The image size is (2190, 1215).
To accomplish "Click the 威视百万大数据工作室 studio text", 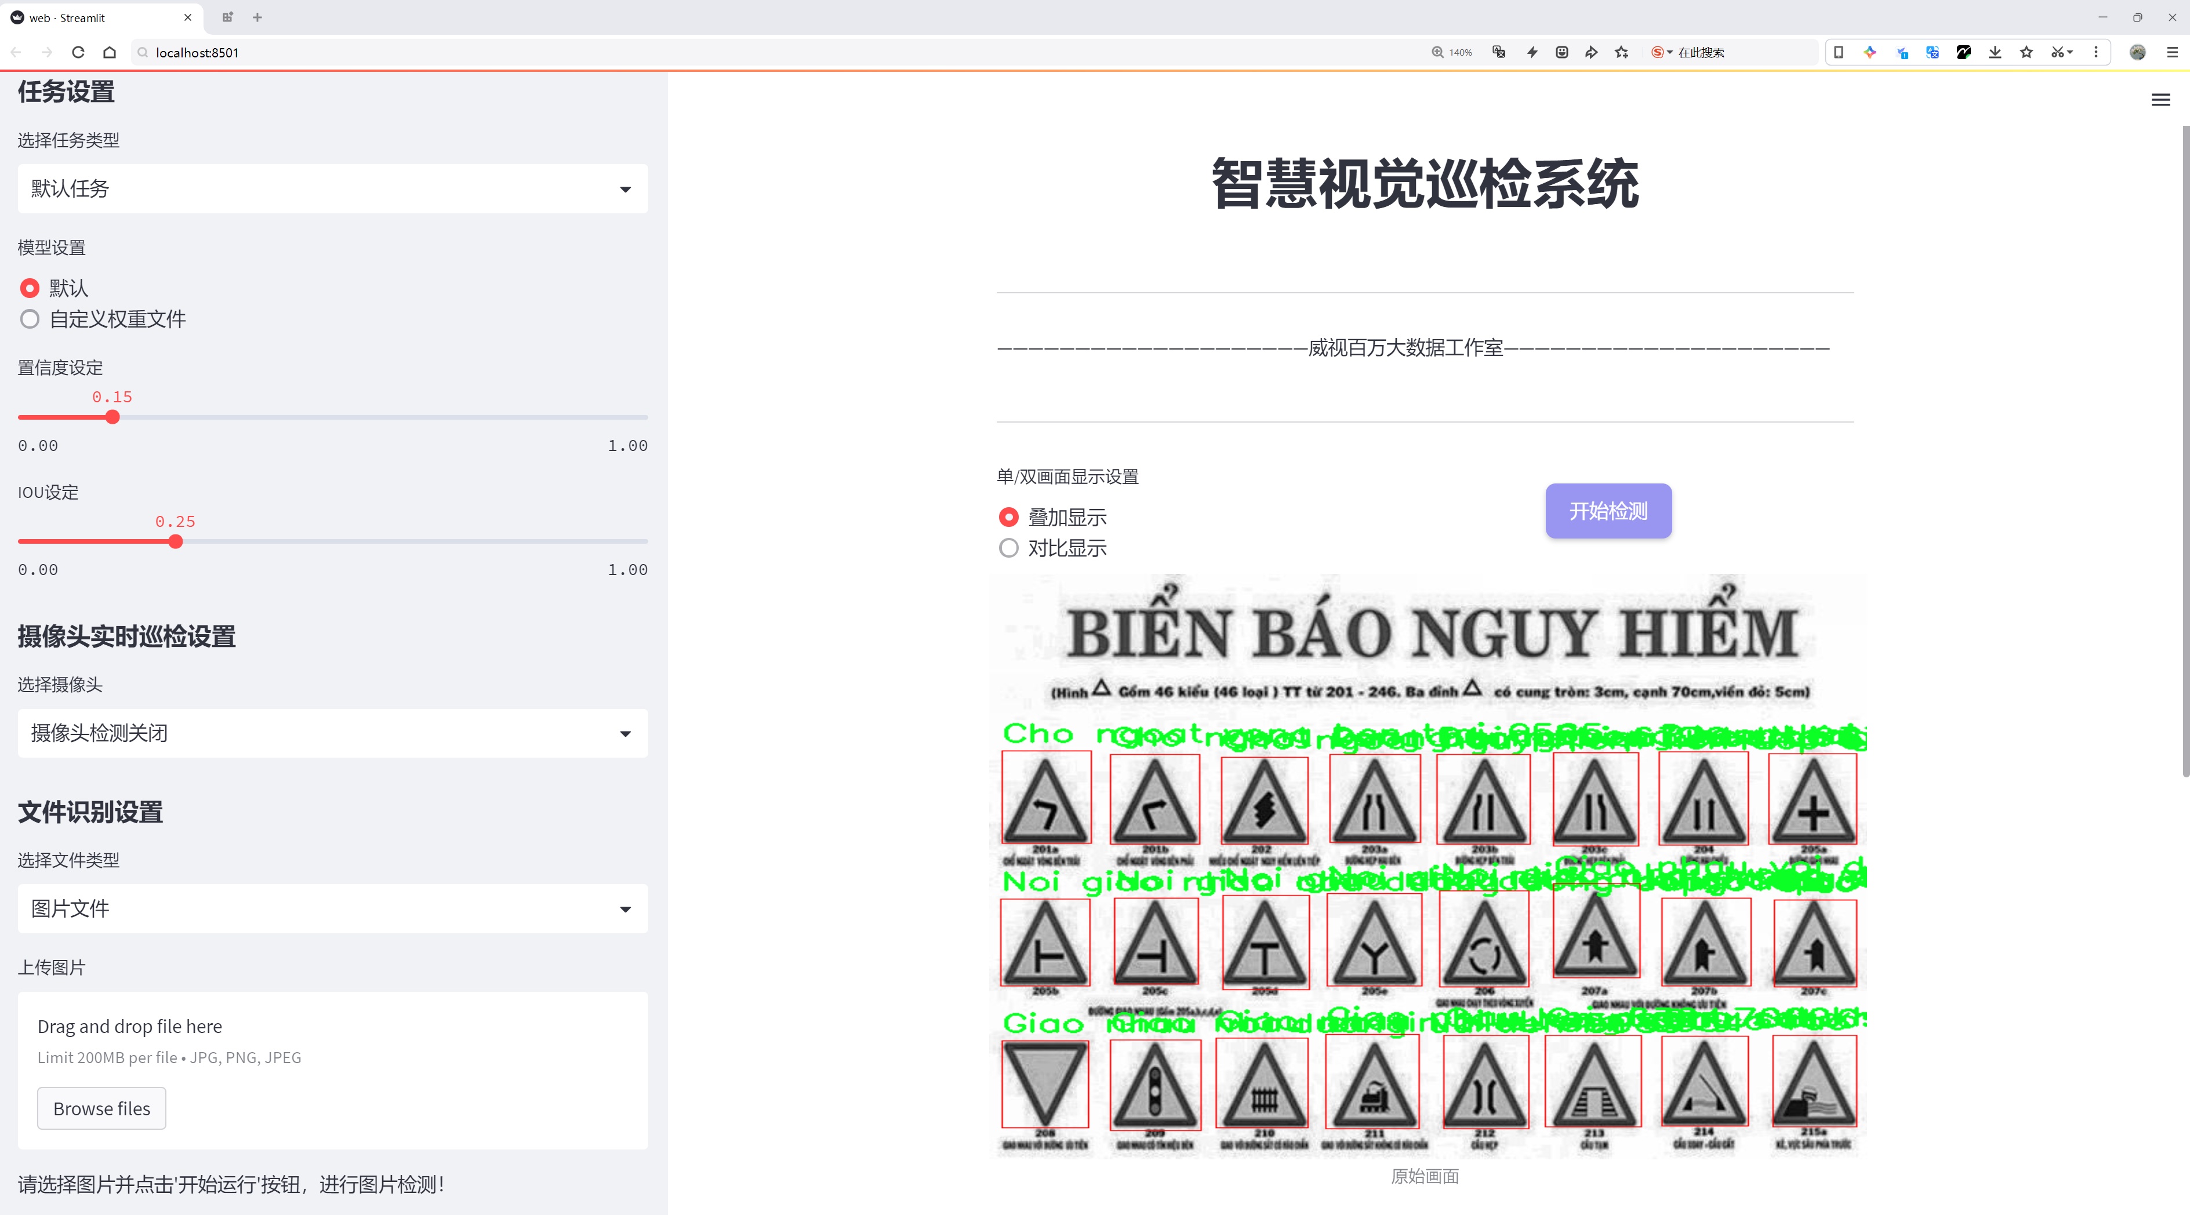I will [1405, 348].
